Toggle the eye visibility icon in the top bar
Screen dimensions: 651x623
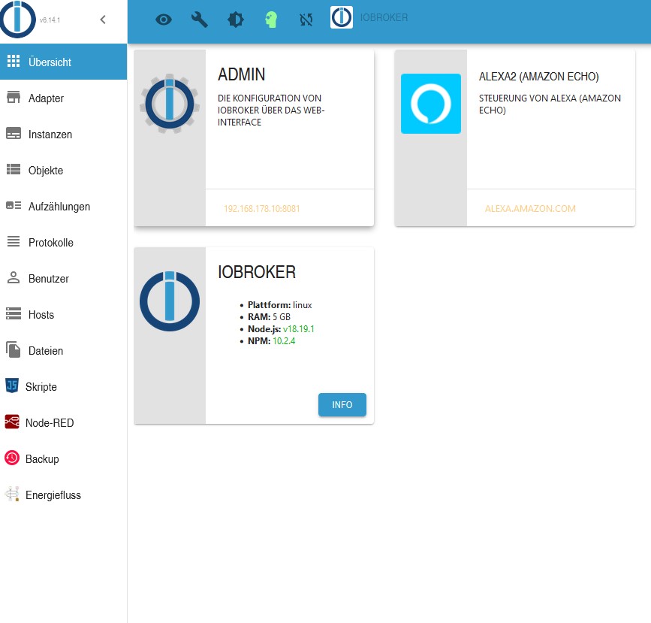(164, 20)
